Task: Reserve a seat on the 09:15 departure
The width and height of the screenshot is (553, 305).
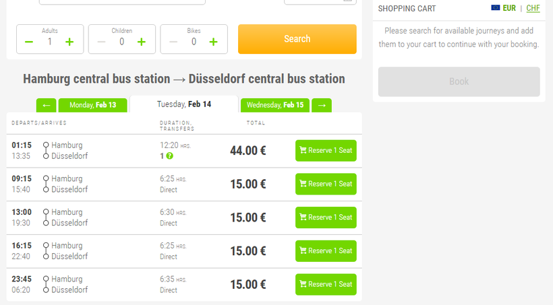Action: (326, 184)
